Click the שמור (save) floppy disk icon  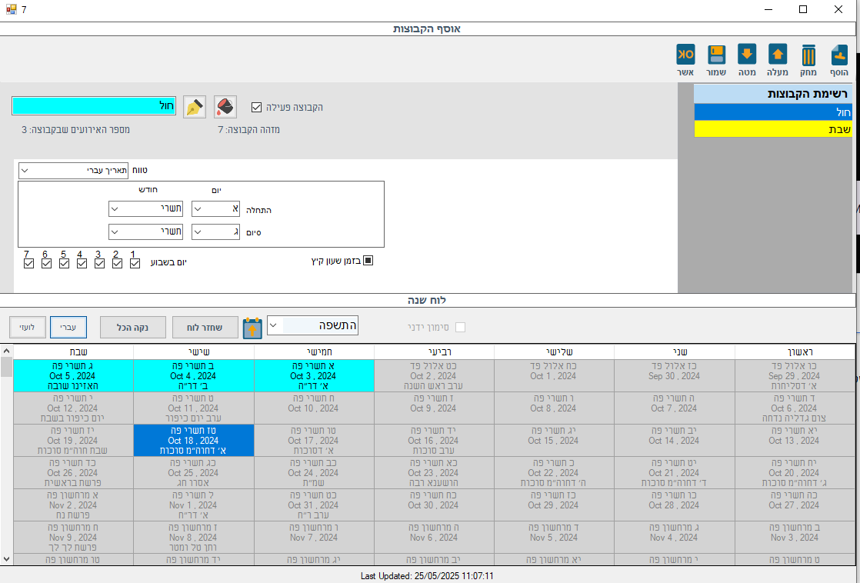[x=717, y=55]
